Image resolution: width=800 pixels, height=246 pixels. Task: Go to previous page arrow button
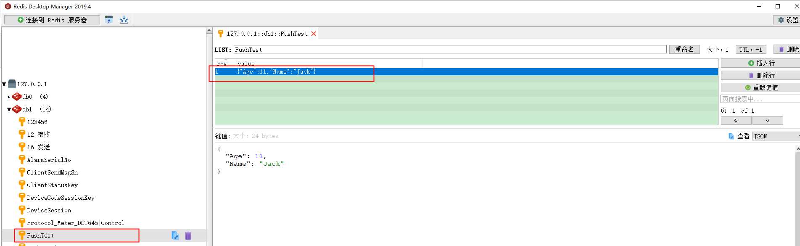coord(736,121)
